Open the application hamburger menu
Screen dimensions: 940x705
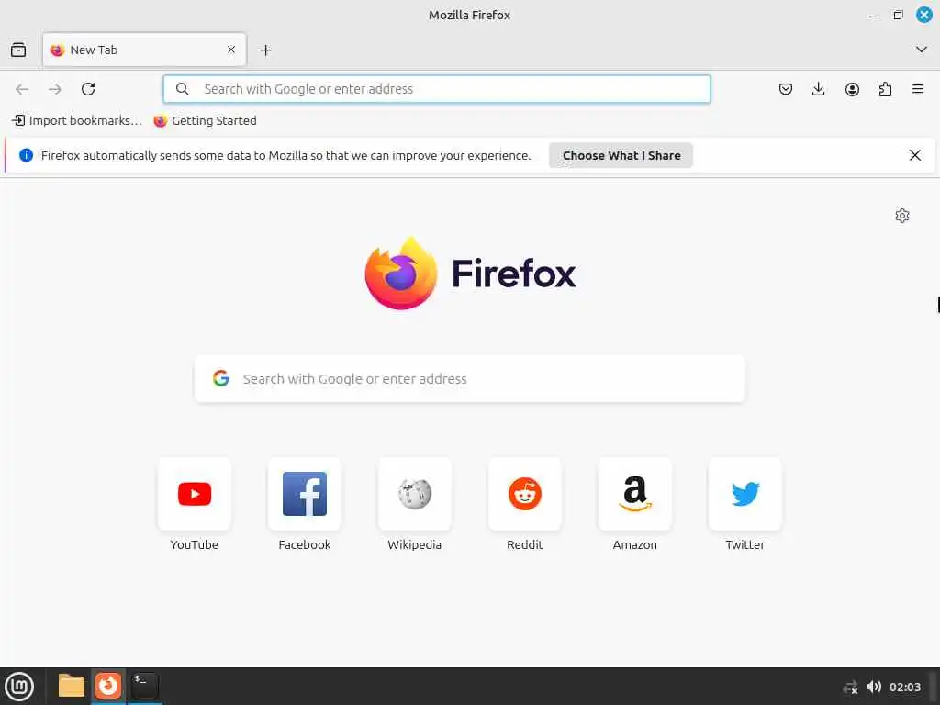click(918, 89)
